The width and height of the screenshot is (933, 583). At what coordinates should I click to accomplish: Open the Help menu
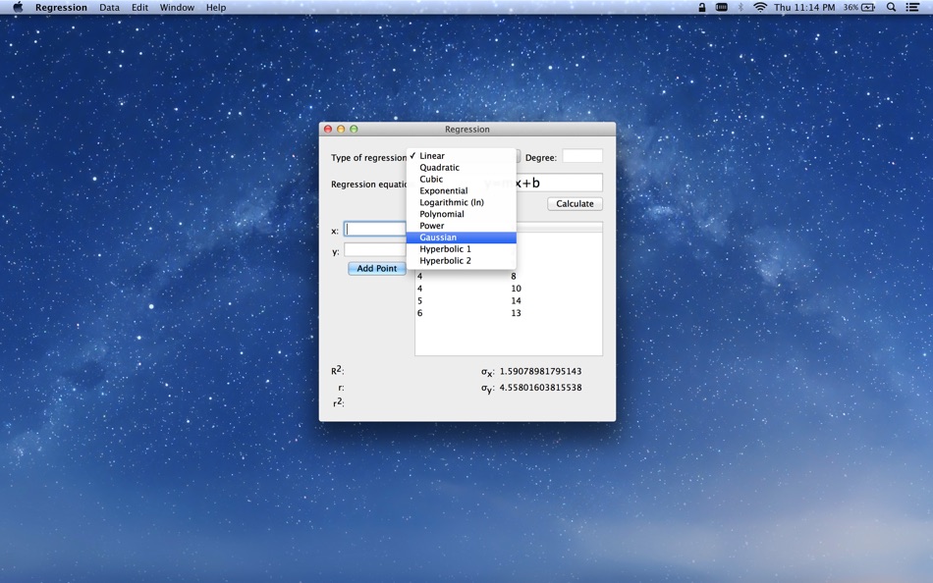coord(216,7)
